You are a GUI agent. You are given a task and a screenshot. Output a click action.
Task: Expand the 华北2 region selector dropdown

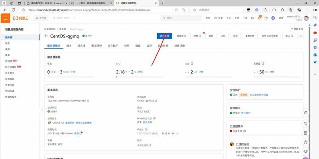[64, 18]
